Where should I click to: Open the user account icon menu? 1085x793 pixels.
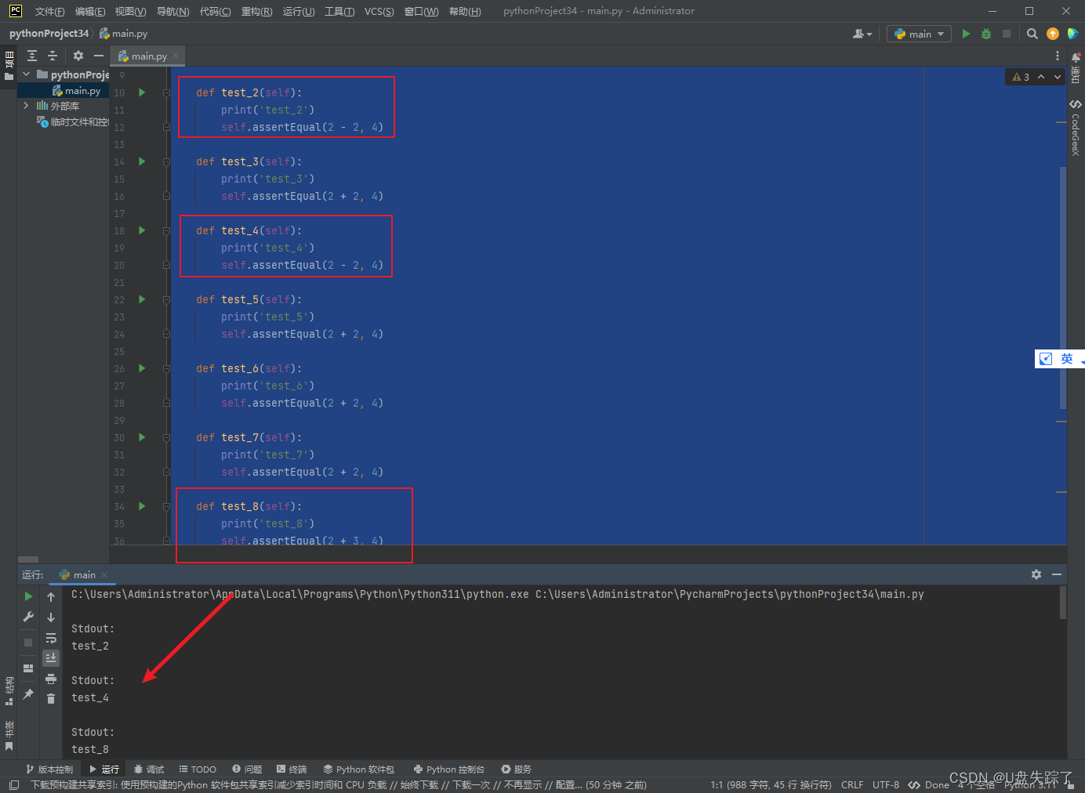862,34
